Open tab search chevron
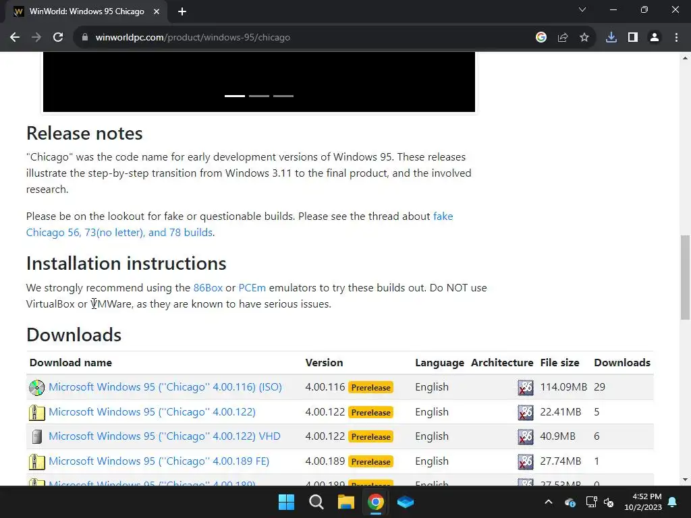The width and height of the screenshot is (691, 518). coord(582,9)
